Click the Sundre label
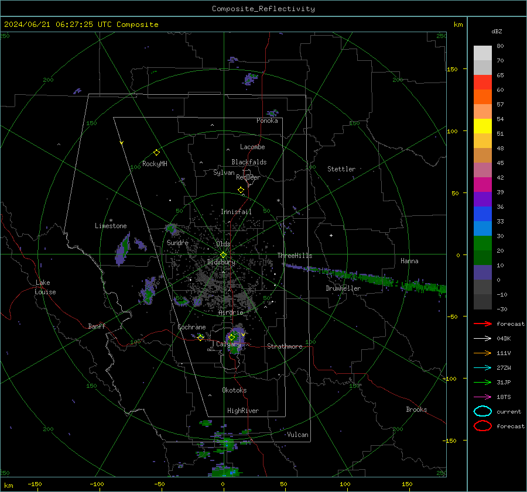Image resolution: width=527 pixels, height=492 pixels. coord(177,242)
